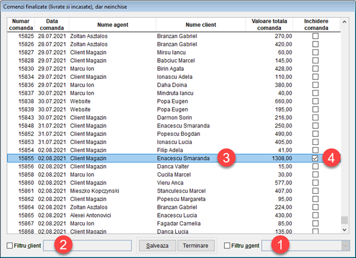This screenshot has width=356, height=258.
Task: Check Inchidere comanda for order 15825
Action: click(x=316, y=36)
